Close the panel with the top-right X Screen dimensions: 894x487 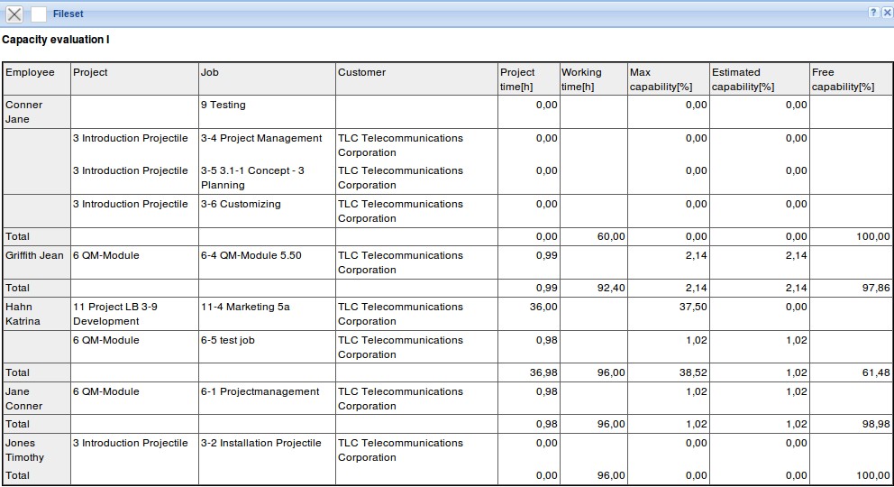[887, 13]
